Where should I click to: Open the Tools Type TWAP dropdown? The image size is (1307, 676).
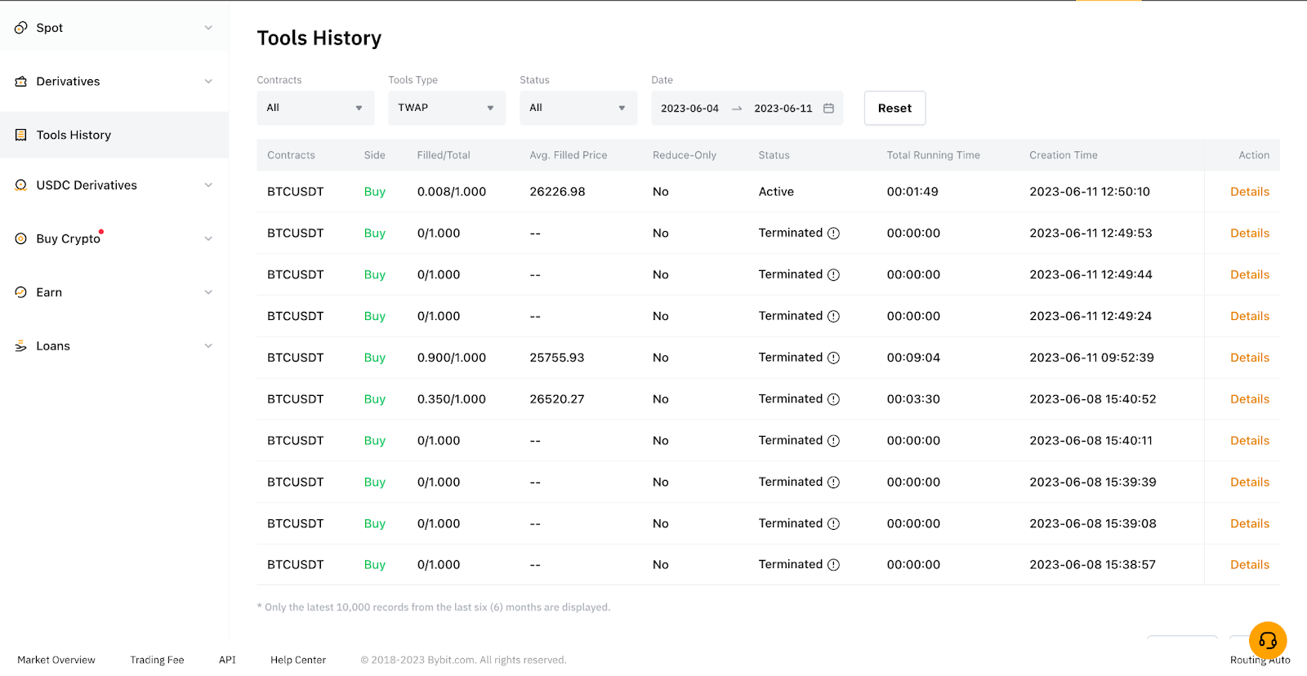(447, 108)
